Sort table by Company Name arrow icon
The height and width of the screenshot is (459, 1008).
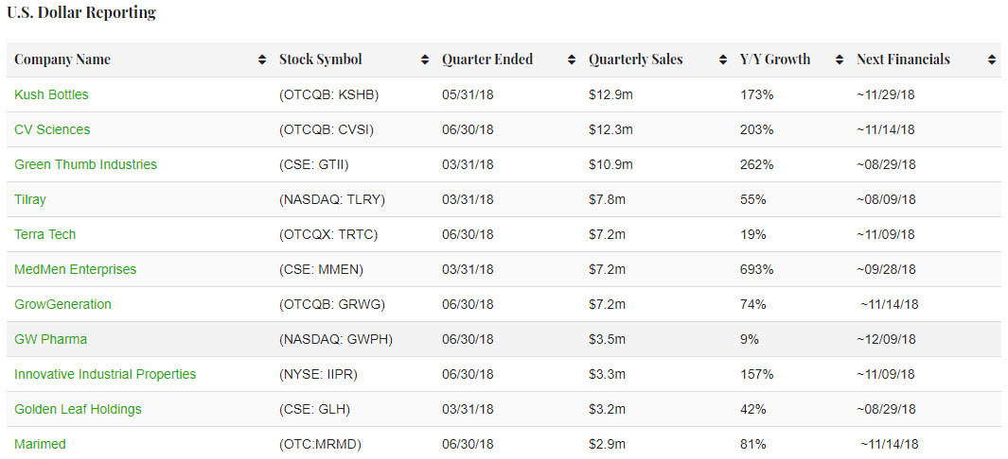[x=262, y=59]
